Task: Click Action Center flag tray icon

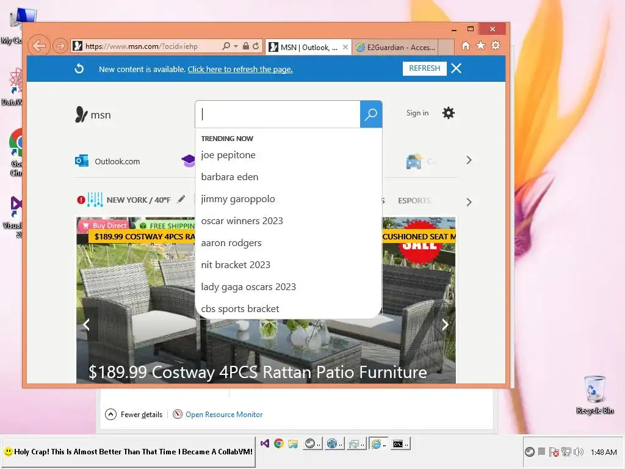Action: tap(553, 452)
